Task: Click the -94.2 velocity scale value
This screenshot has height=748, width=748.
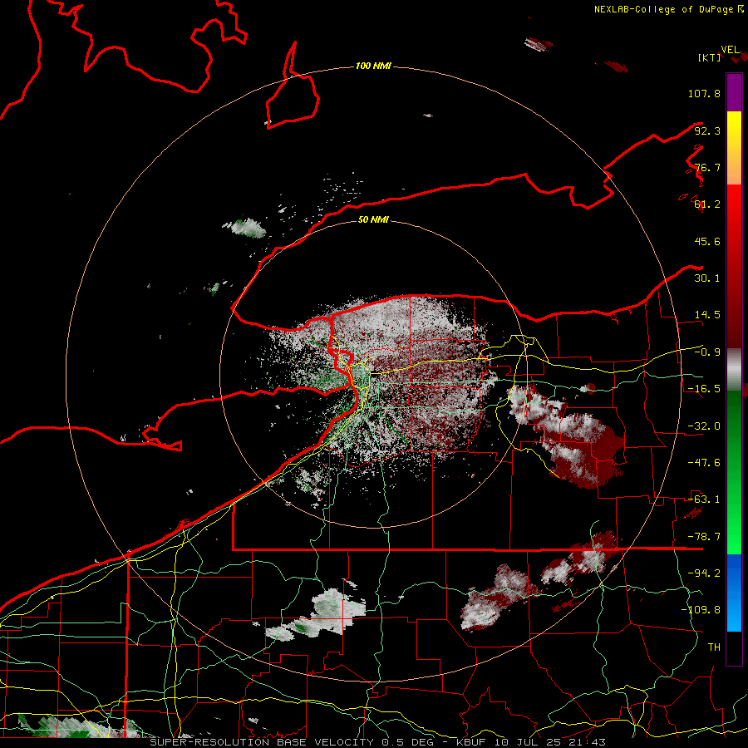Action: pyautogui.click(x=704, y=573)
